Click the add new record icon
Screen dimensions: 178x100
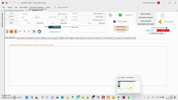coord(7,31)
